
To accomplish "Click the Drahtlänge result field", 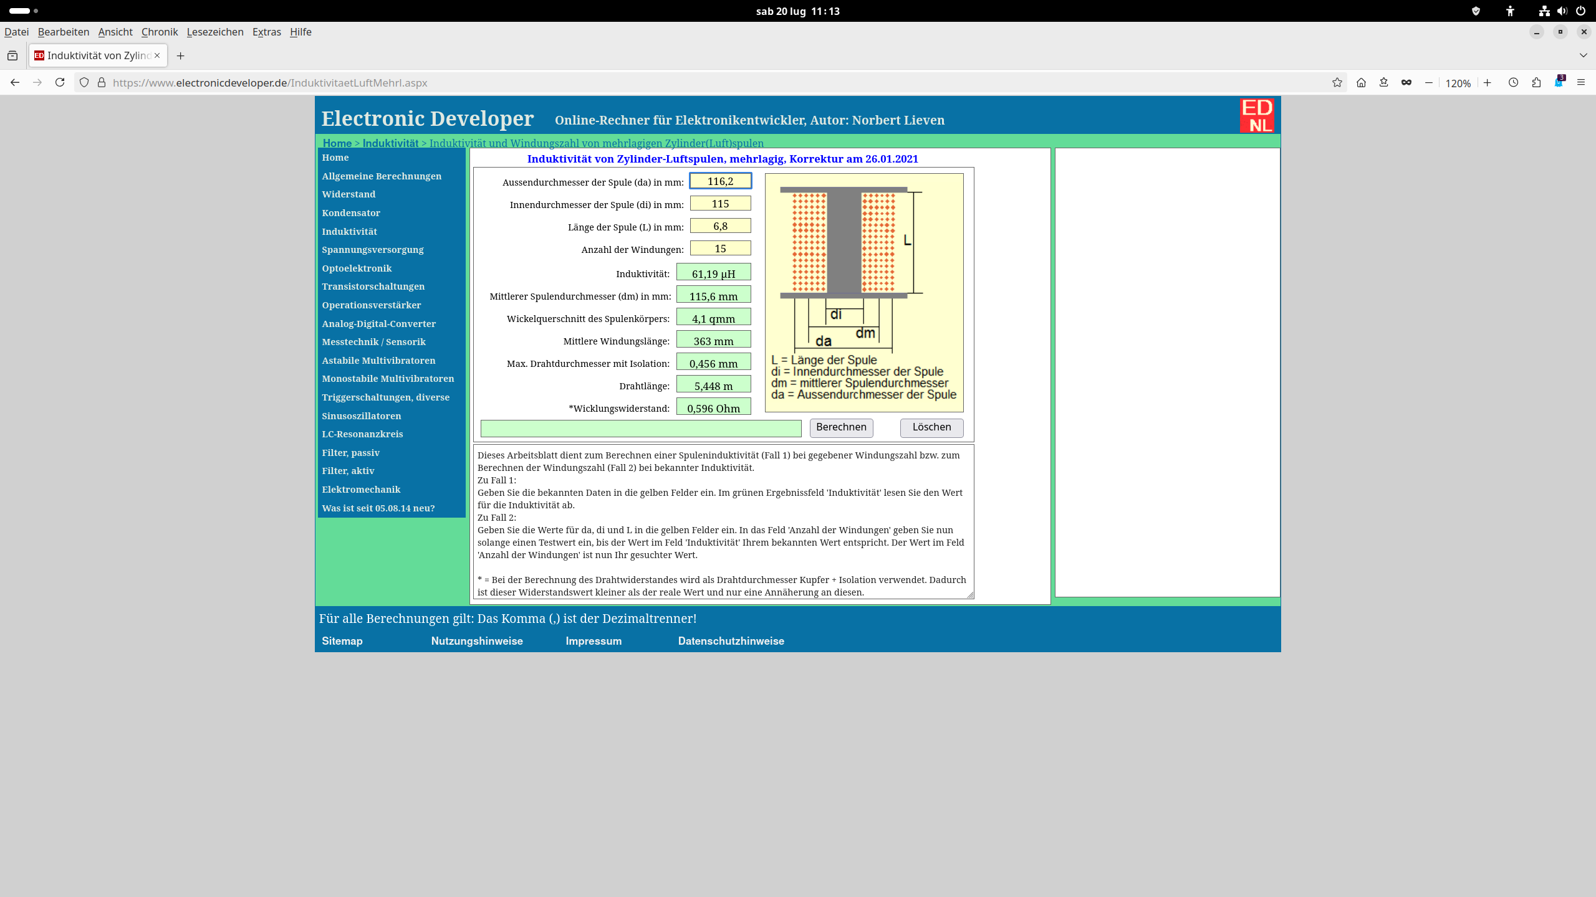I will pos(713,384).
